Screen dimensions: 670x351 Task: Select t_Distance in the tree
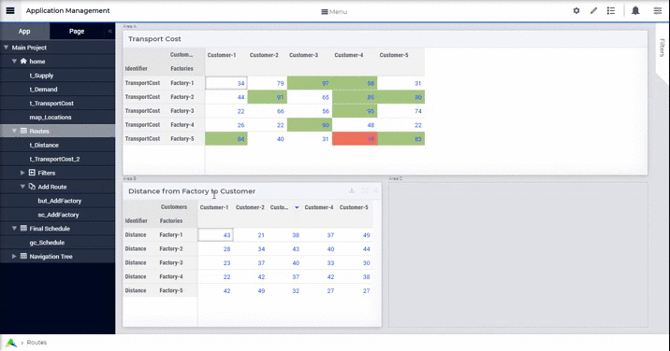pos(44,145)
